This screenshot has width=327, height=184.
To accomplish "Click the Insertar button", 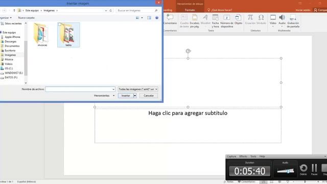I will coord(126,96).
